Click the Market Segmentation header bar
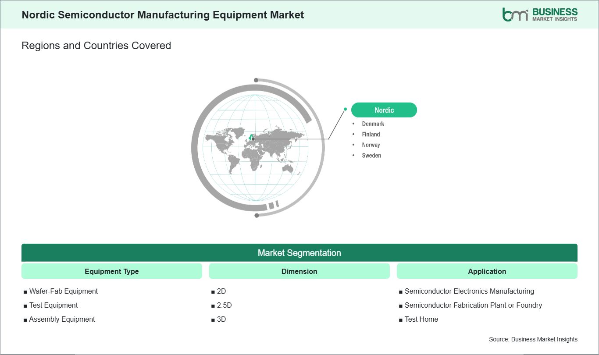 [x=299, y=253]
